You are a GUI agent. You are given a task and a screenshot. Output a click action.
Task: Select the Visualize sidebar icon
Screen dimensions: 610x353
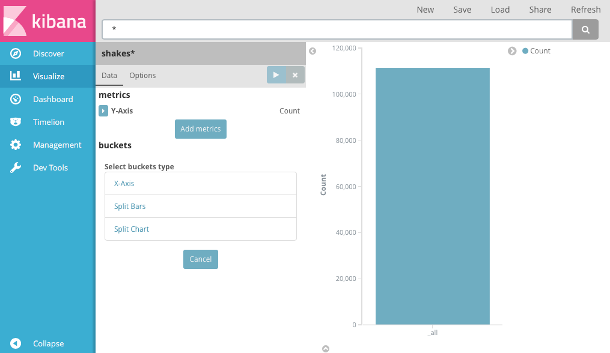click(16, 76)
